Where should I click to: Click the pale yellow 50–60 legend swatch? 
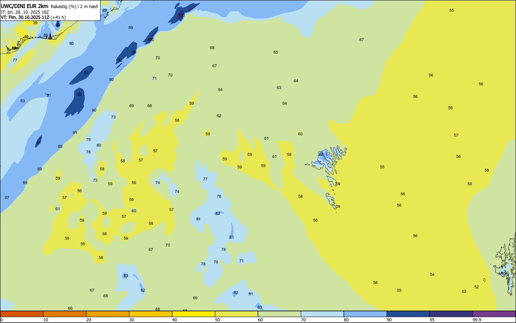pos(236,314)
